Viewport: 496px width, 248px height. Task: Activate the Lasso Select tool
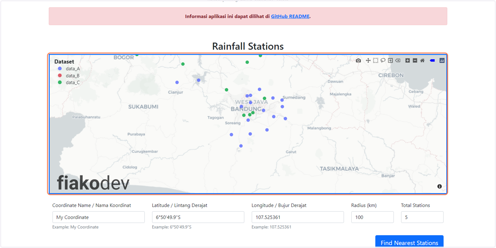pyautogui.click(x=383, y=61)
